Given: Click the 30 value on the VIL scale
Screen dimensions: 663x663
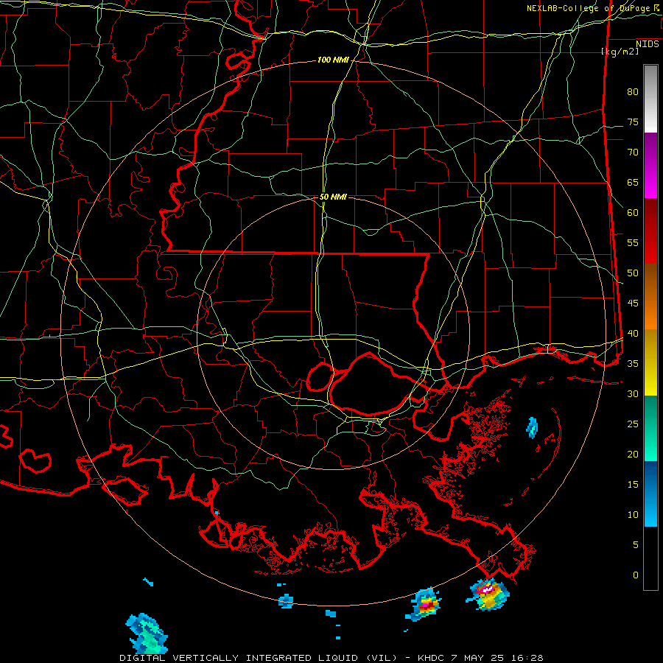Looking at the screenshot, I should [x=633, y=394].
